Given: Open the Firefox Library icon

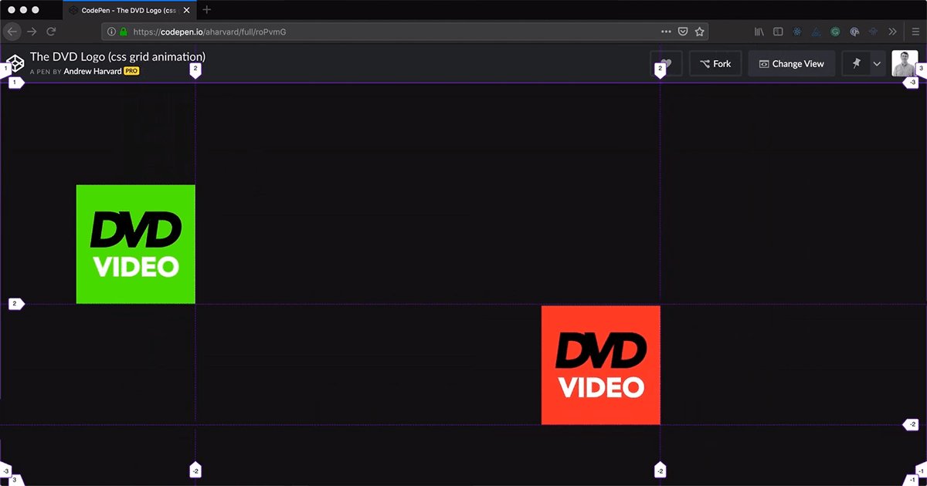Looking at the screenshot, I should pyautogui.click(x=759, y=32).
